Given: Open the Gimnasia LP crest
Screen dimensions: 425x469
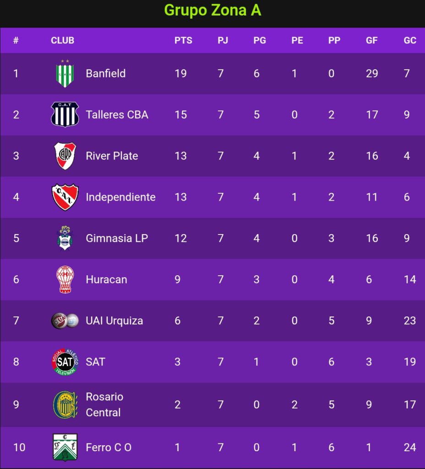Looking at the screenshot, I should click(65, 238).
